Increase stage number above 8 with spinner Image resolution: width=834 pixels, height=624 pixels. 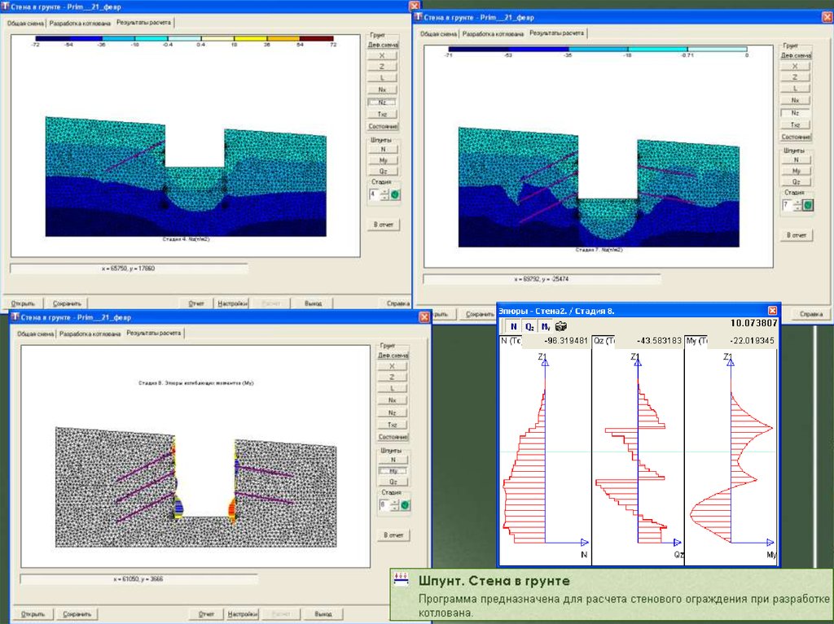point(394,502)
